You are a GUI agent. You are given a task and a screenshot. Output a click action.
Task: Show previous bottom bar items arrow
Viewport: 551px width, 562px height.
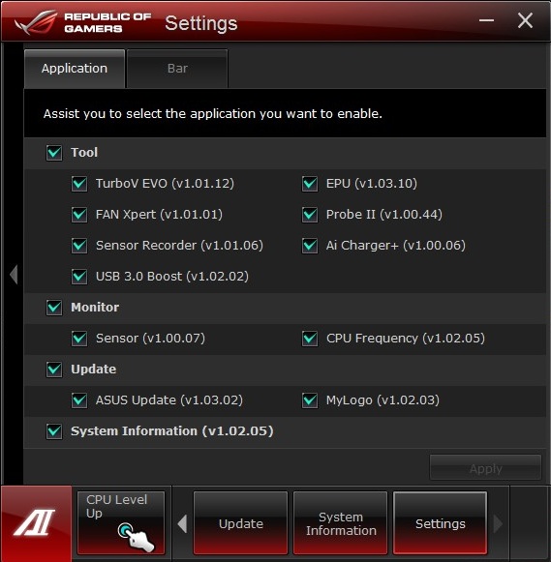(x=183, y=523)
